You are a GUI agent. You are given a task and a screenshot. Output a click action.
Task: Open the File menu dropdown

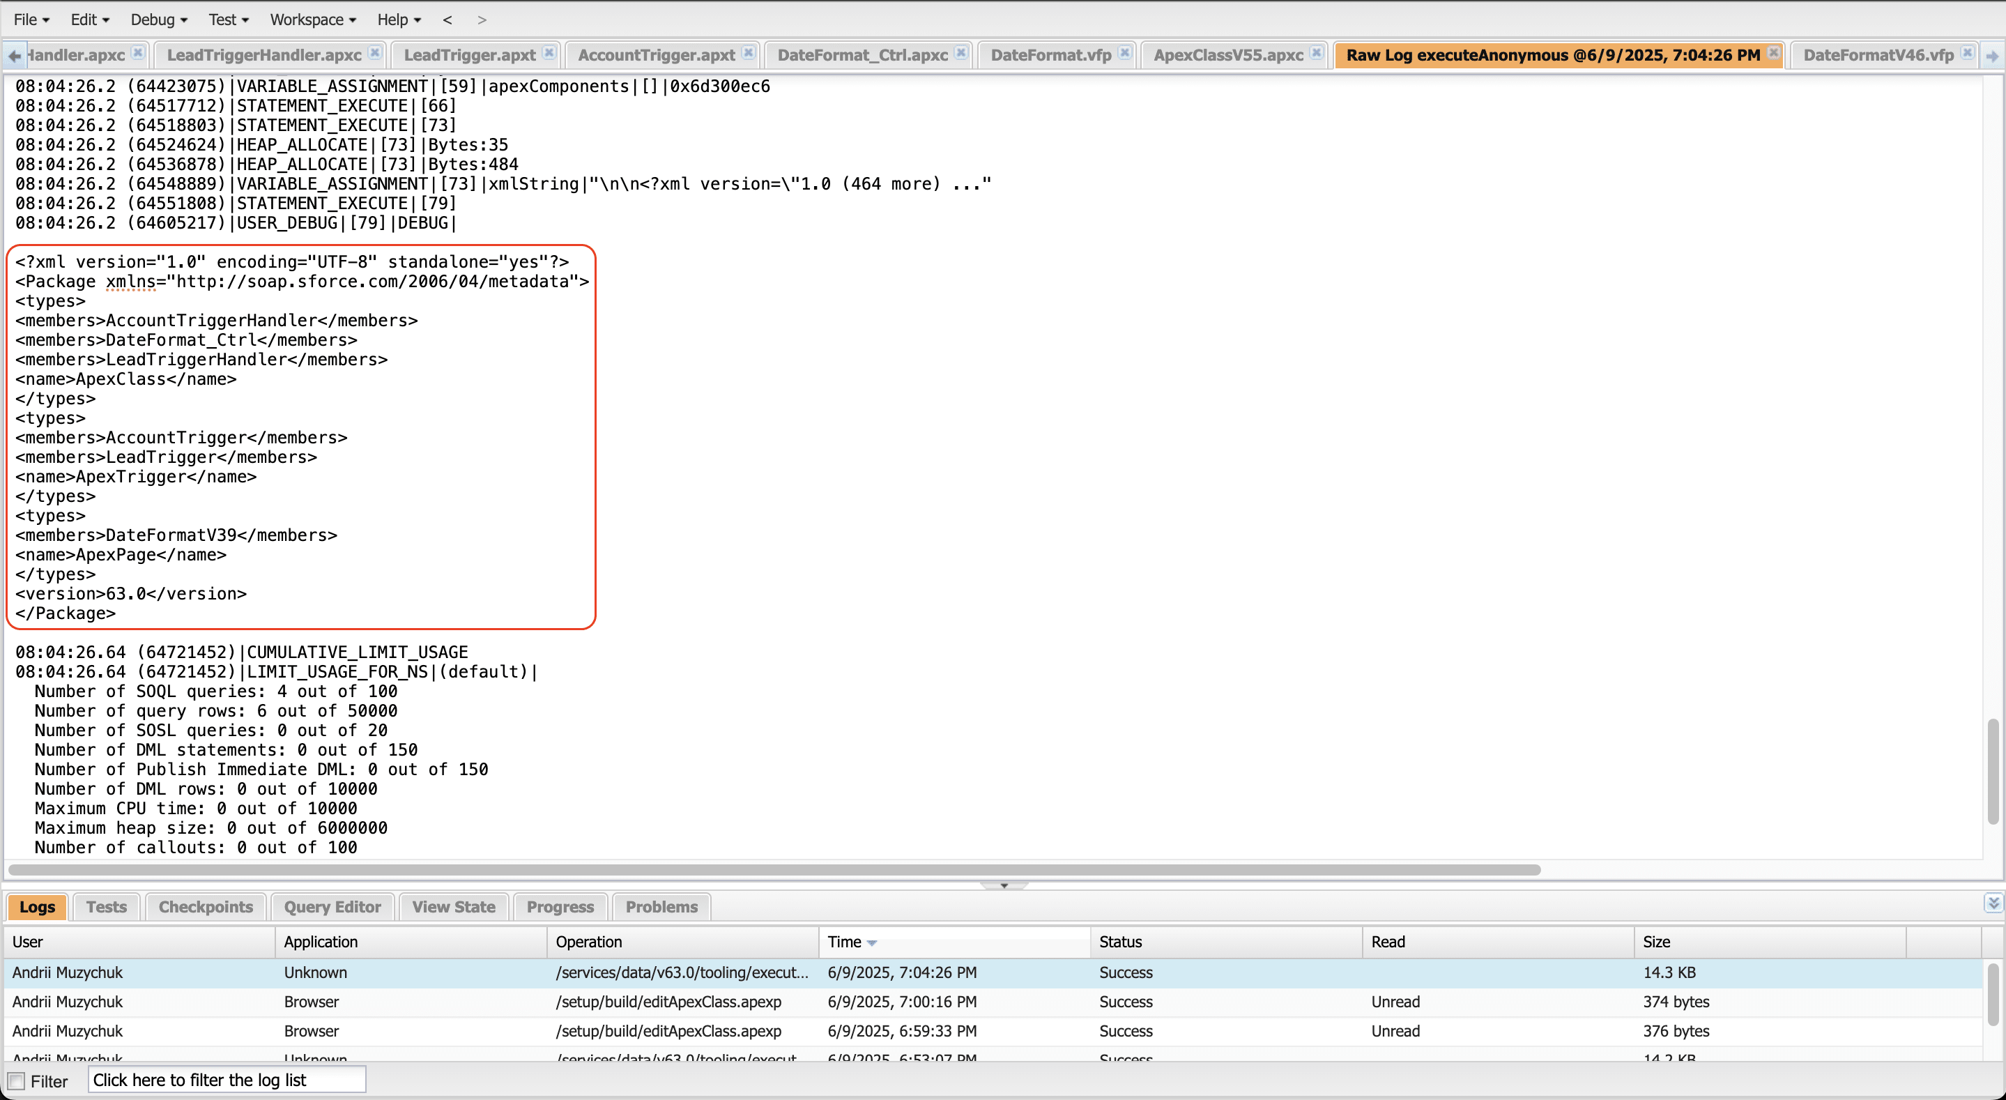31,20
